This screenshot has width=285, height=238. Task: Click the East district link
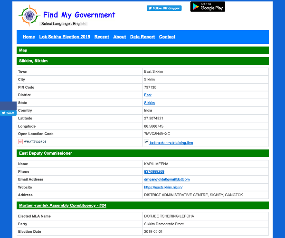148,95
